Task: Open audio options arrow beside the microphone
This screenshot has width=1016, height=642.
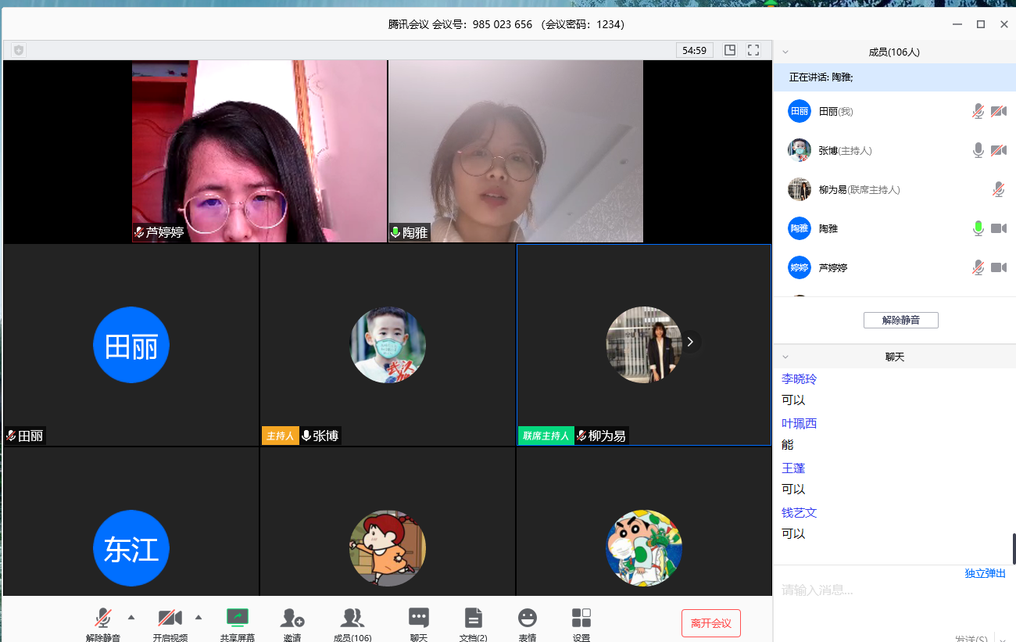Action: coord(131,617)
